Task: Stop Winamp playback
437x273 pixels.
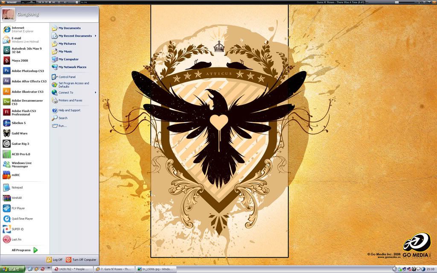Action: click(x=50, y=2)
